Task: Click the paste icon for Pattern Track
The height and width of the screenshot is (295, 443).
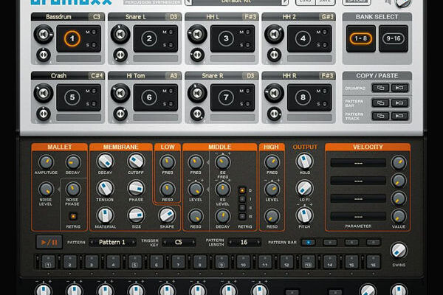Action: 400,116
